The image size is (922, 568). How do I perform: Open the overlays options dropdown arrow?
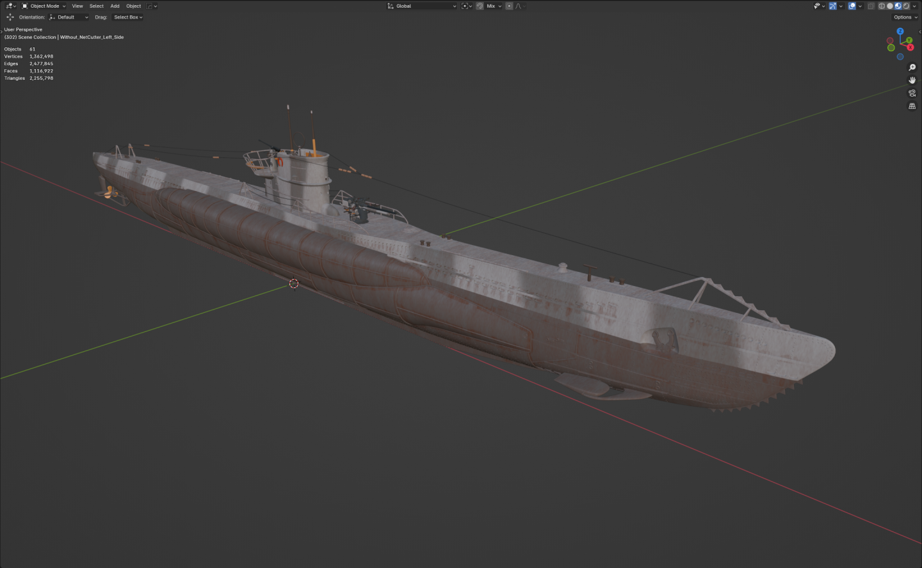click(860, 6)
